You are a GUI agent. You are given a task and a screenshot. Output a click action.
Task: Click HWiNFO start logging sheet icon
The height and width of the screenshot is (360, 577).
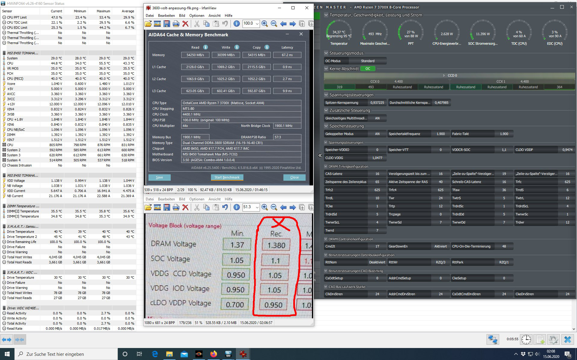coord(540,340)
